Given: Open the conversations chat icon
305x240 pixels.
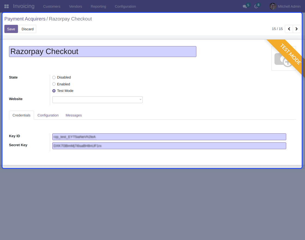Looking at the screenshot, I should click(x=245, y=7).
